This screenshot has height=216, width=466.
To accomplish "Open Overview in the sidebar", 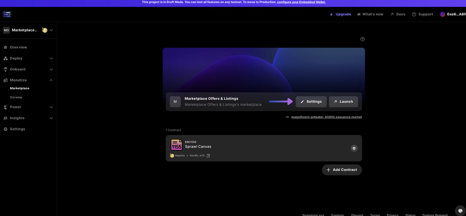I will click(x=19, y=47).
